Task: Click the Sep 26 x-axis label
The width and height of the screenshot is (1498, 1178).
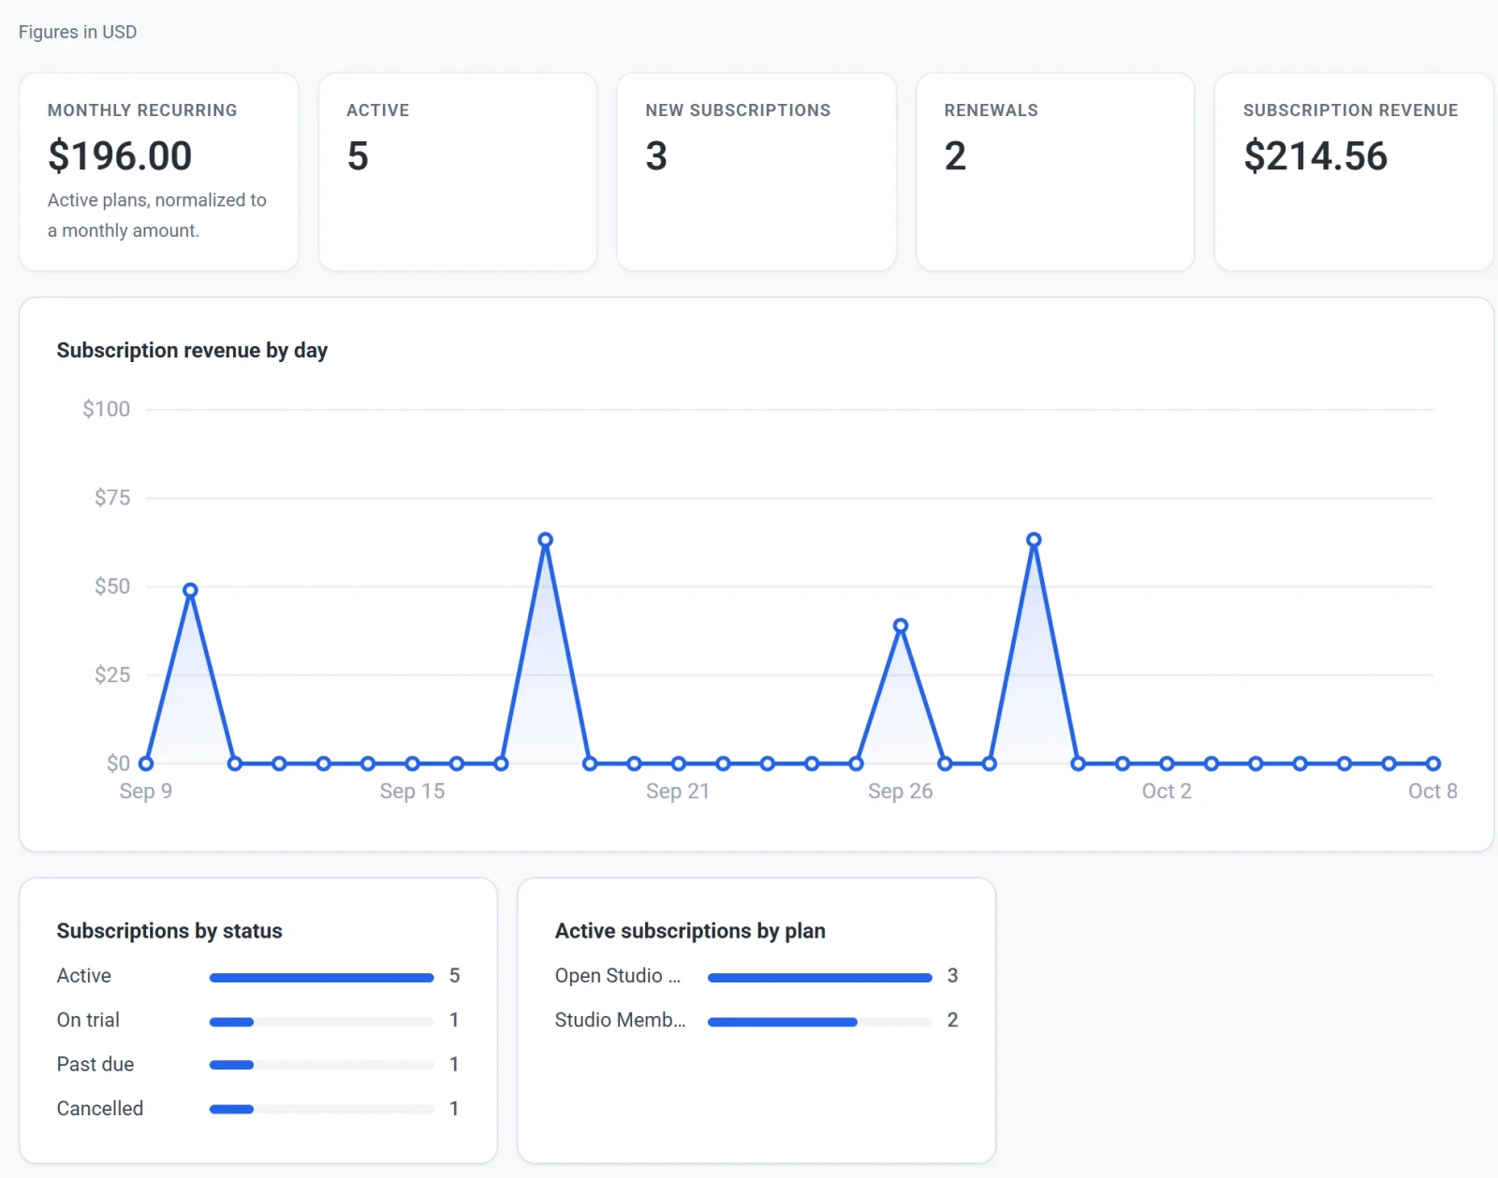Action: 901,792
